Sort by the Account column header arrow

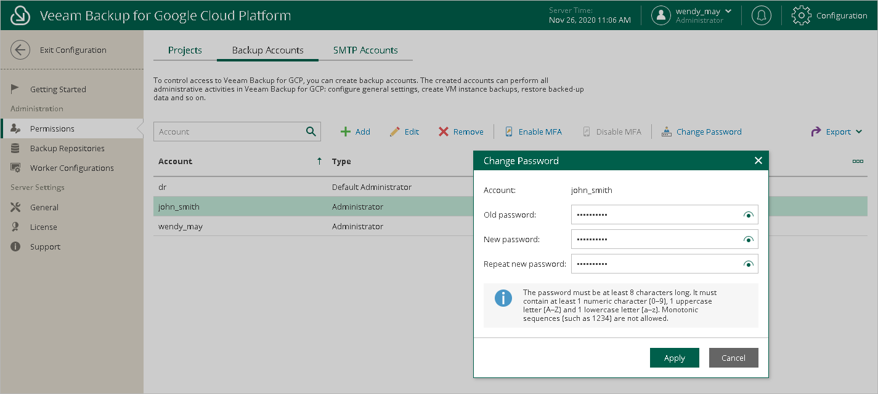point(319,161)
